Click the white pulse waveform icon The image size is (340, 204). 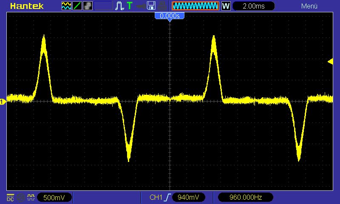(119, 6)
